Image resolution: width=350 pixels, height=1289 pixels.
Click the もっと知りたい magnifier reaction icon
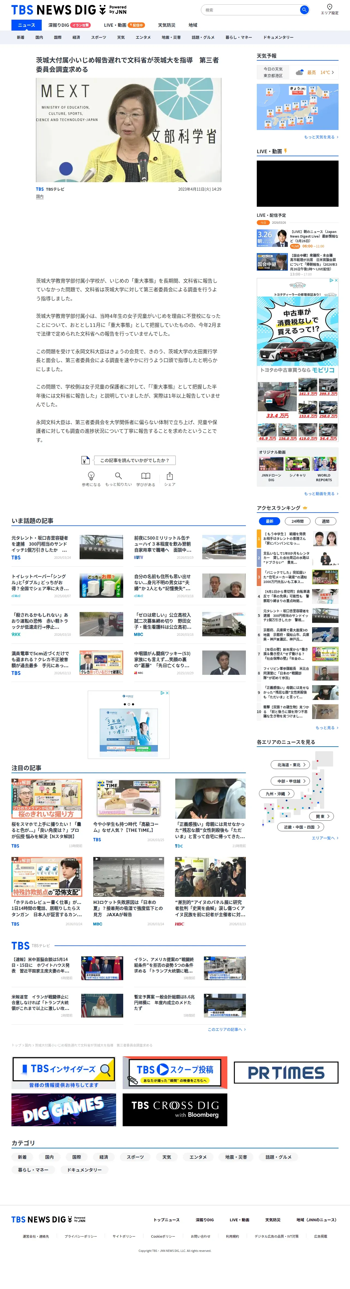[118, 475]
